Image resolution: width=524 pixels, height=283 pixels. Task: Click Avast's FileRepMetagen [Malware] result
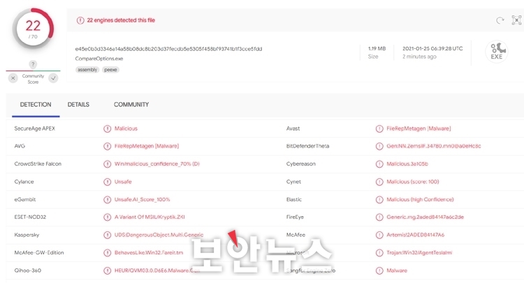pos(419,129)
